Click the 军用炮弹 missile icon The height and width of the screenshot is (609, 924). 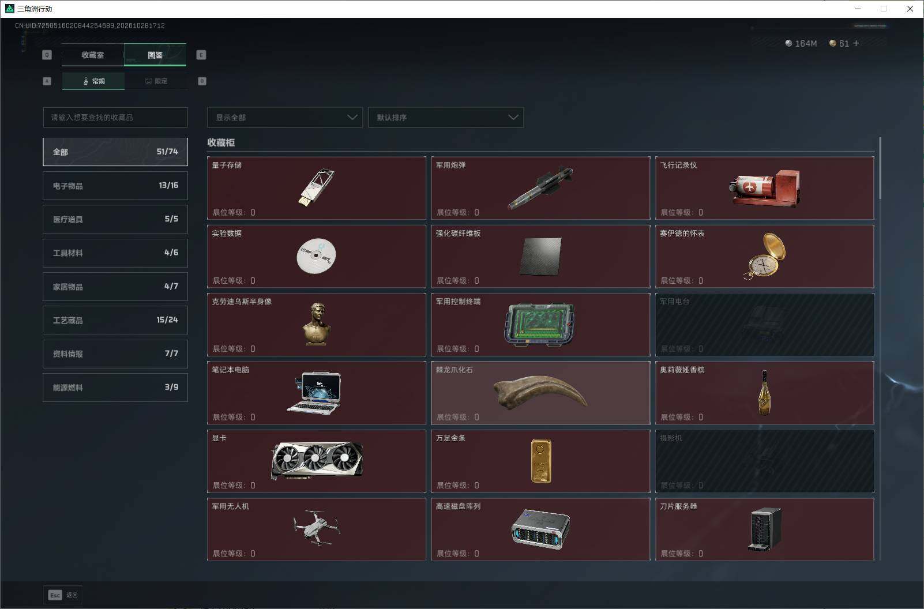[x=540, y=188]
